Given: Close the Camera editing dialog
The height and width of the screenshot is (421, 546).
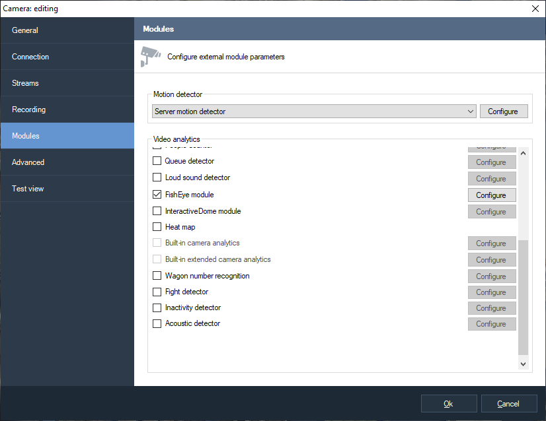Looking at the screenshot, I should [x=535, y=9].
